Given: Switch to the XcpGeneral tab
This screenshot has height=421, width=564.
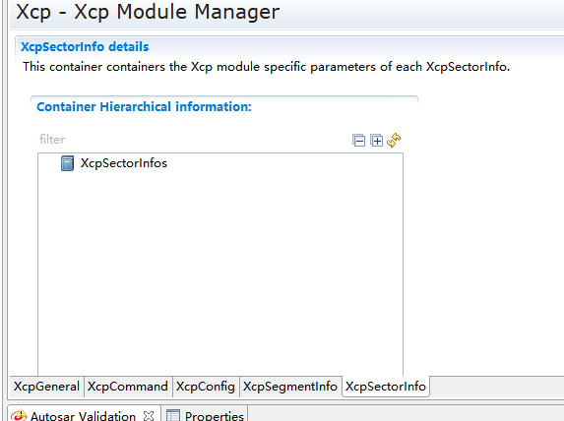Looking at the screenshot, I should (x=46, y=387).
